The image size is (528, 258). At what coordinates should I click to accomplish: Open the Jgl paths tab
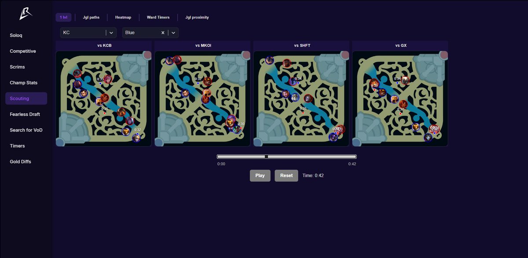coord(91,18)
